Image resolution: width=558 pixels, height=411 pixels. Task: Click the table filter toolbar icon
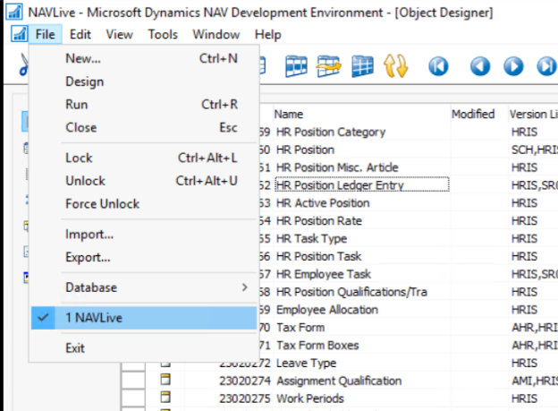tap(296, 66)
